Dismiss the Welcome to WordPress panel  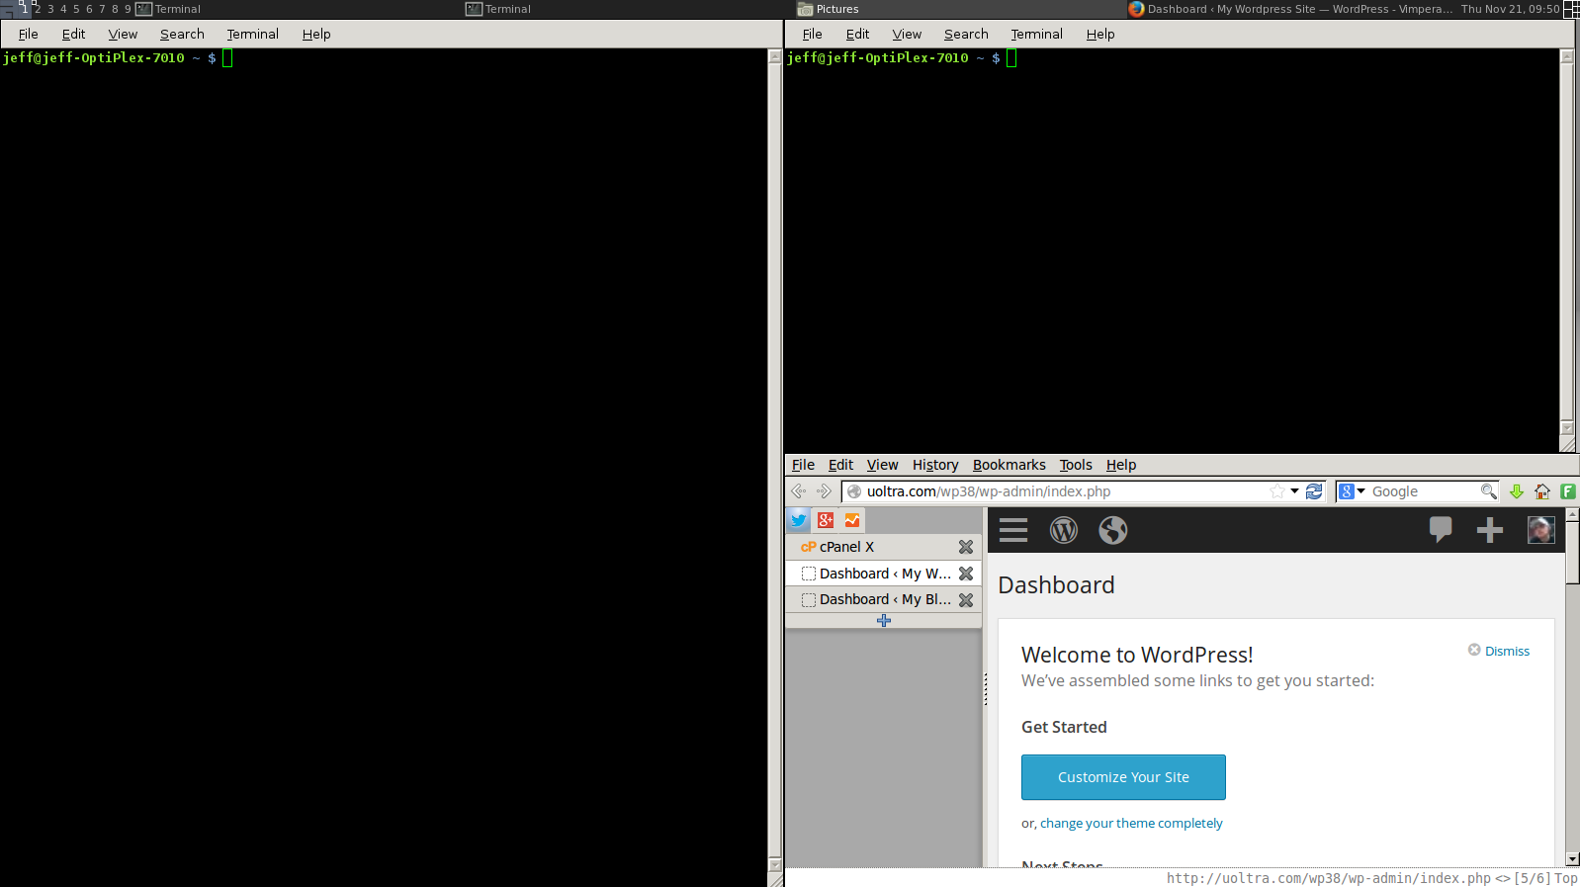point(1499,651)
